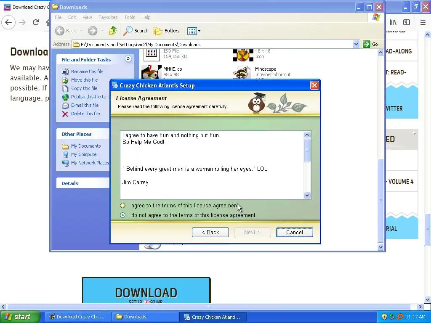431x323 pixels.
Task: Click the Back button in setup dialog
Action: [210, 232]
